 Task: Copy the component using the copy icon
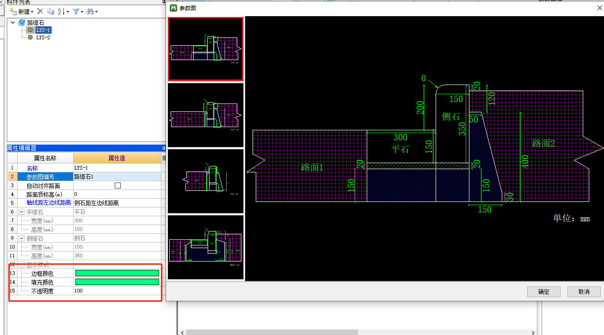[51, 11]
